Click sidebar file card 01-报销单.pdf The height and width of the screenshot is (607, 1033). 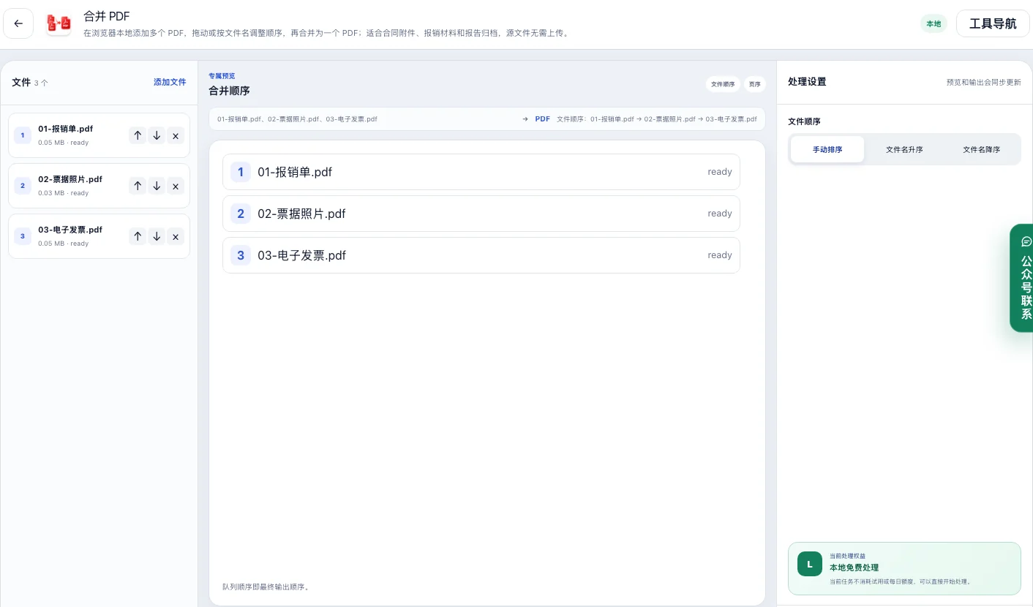[x=99, y=135]
